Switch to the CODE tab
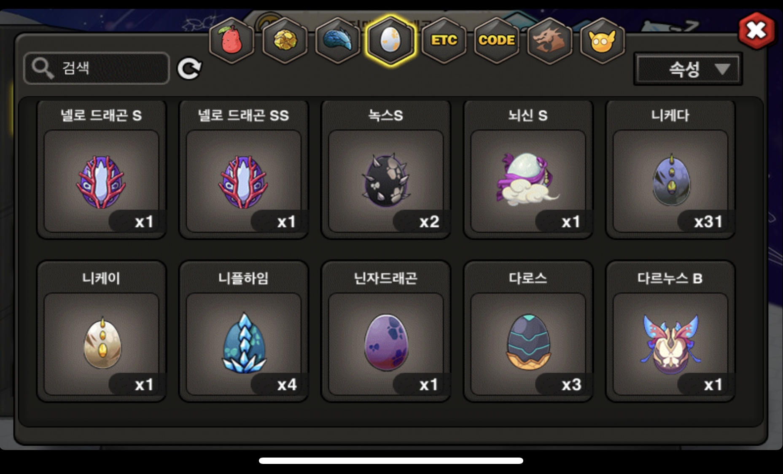 click(x=497, y=40)
